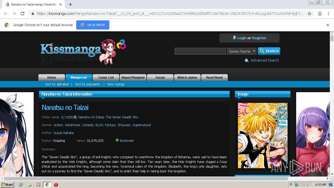Click the Set as default button
The height and width of the screenshot is (188, 334).
(x=93, y=25)
